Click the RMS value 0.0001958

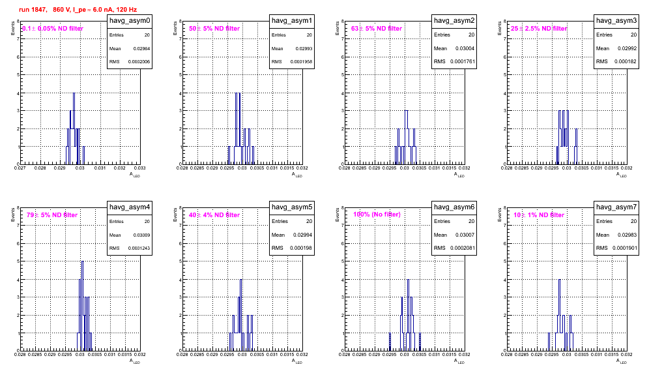(x=301, y=62)
